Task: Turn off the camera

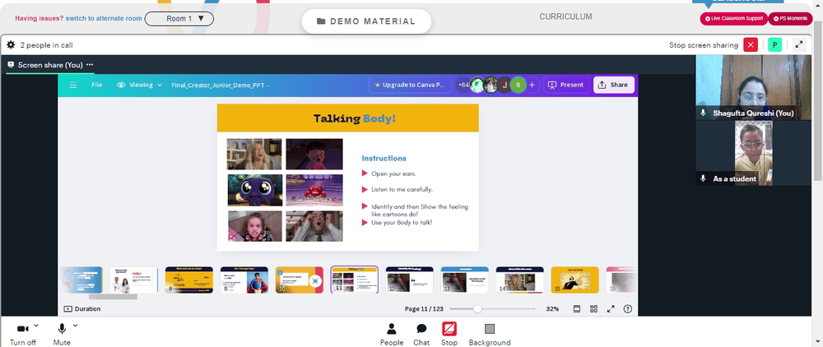Action: [22, 335]
